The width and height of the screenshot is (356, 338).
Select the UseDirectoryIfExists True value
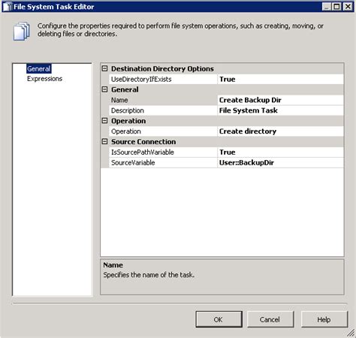tap(280, 79)
